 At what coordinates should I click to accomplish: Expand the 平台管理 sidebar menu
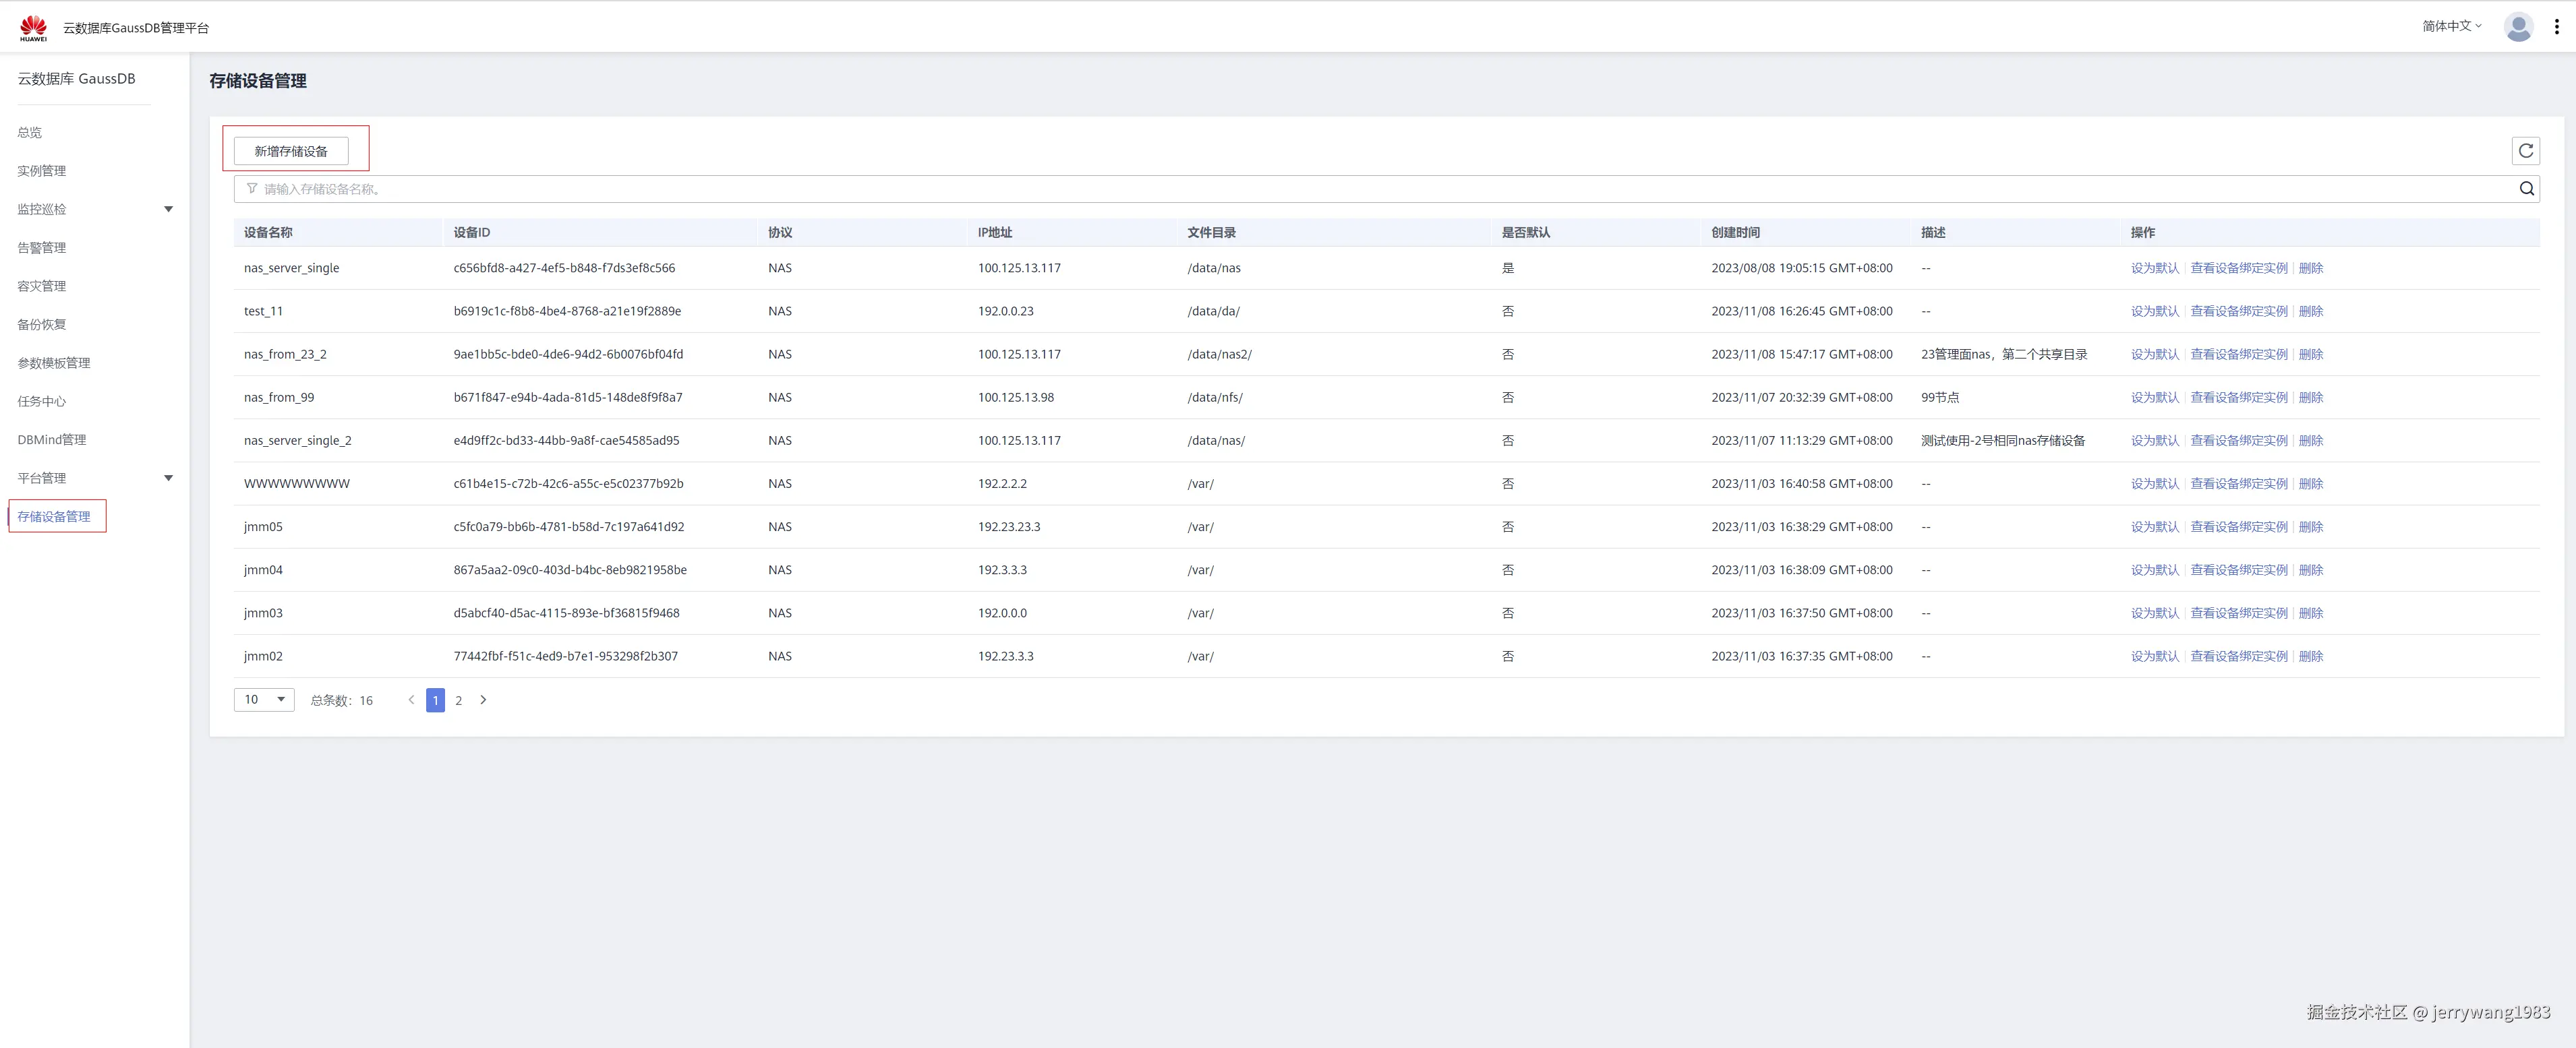168,478
